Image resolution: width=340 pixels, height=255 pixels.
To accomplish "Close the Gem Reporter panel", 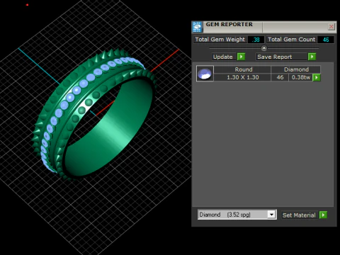I will (331, 26).
